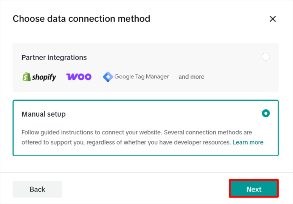This screenshot has width=293, height=204.
Task: Click the Google Tag Manager label
Action: coord(141,77)
